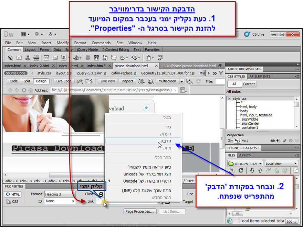Show only set properties (**↓ icon)

(x=245, y=141)
